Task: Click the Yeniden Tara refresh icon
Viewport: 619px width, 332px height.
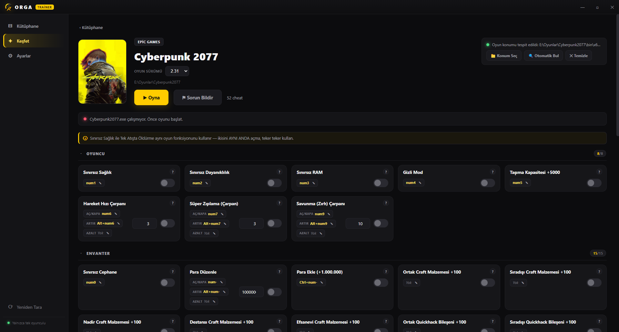Action: click(x=10, y=307)
